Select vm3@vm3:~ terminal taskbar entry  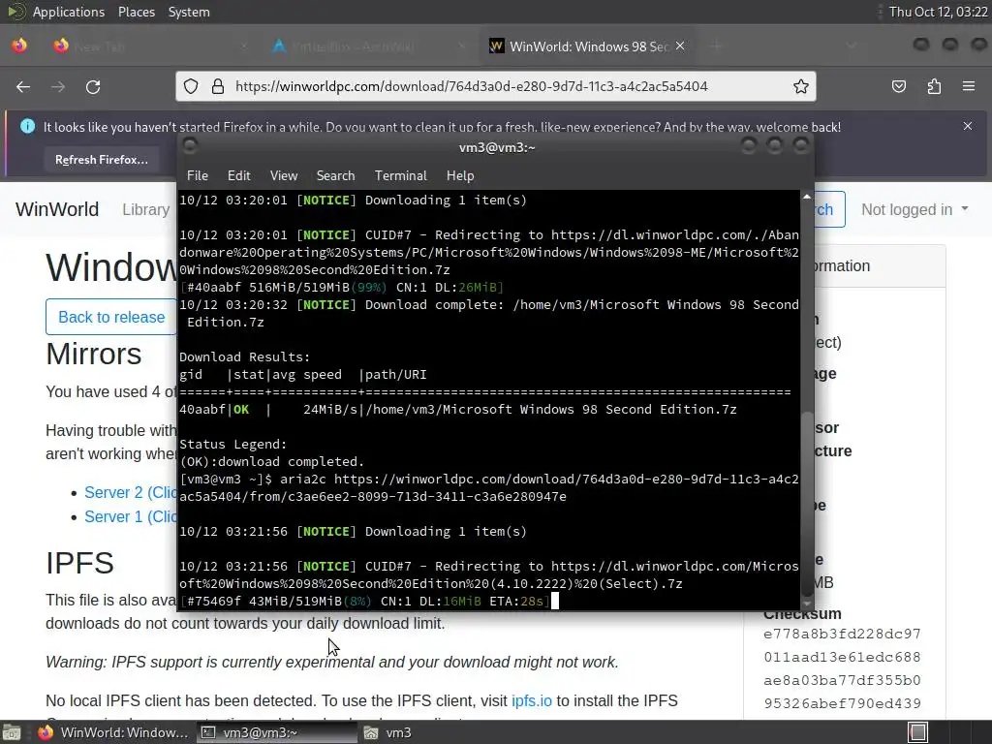click(276, 732)
